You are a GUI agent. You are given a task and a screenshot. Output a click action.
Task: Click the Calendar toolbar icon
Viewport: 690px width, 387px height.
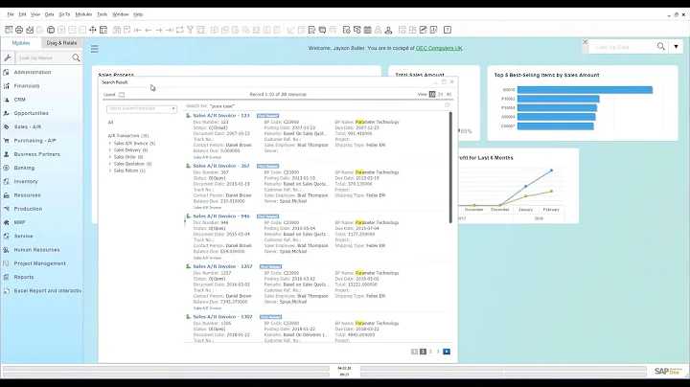pos(367,30)
